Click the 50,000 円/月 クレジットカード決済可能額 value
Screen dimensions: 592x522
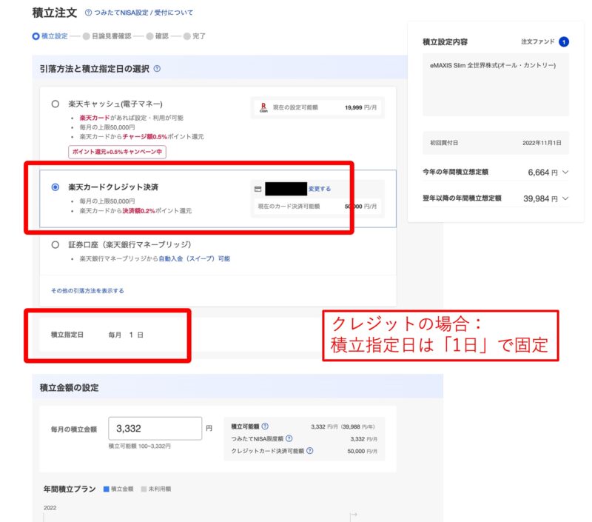pos(362,451)
